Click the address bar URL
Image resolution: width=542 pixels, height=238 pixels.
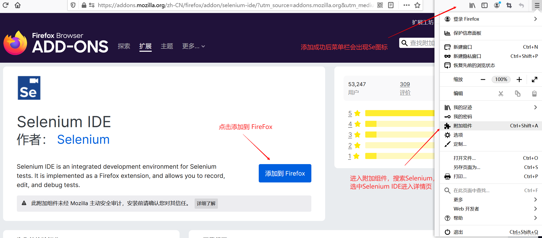(236, 5)
